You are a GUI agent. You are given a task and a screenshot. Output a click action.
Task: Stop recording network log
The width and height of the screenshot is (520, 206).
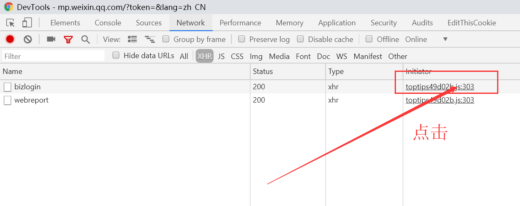point(10,39)
